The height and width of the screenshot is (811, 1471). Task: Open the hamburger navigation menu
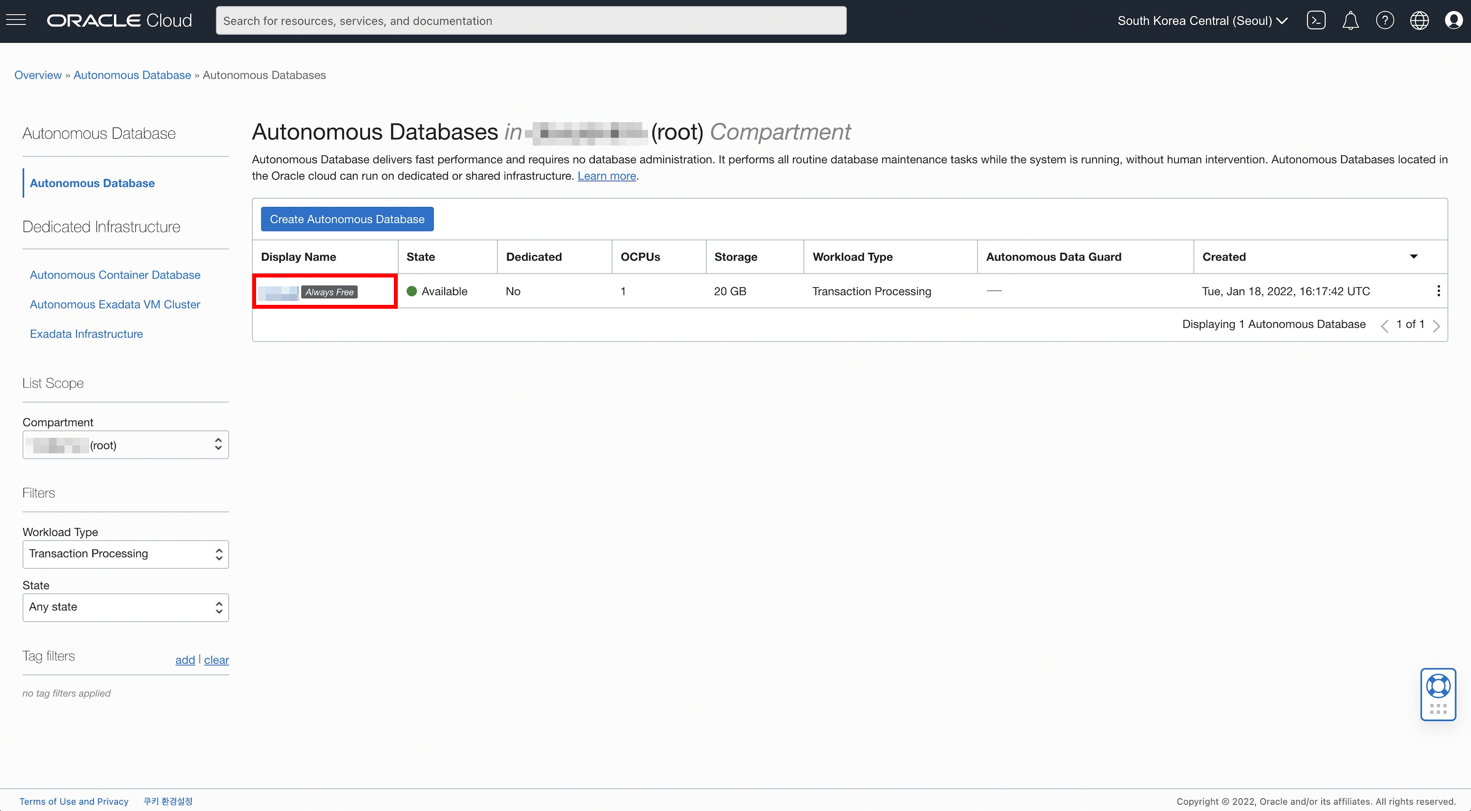pos(16,21)
